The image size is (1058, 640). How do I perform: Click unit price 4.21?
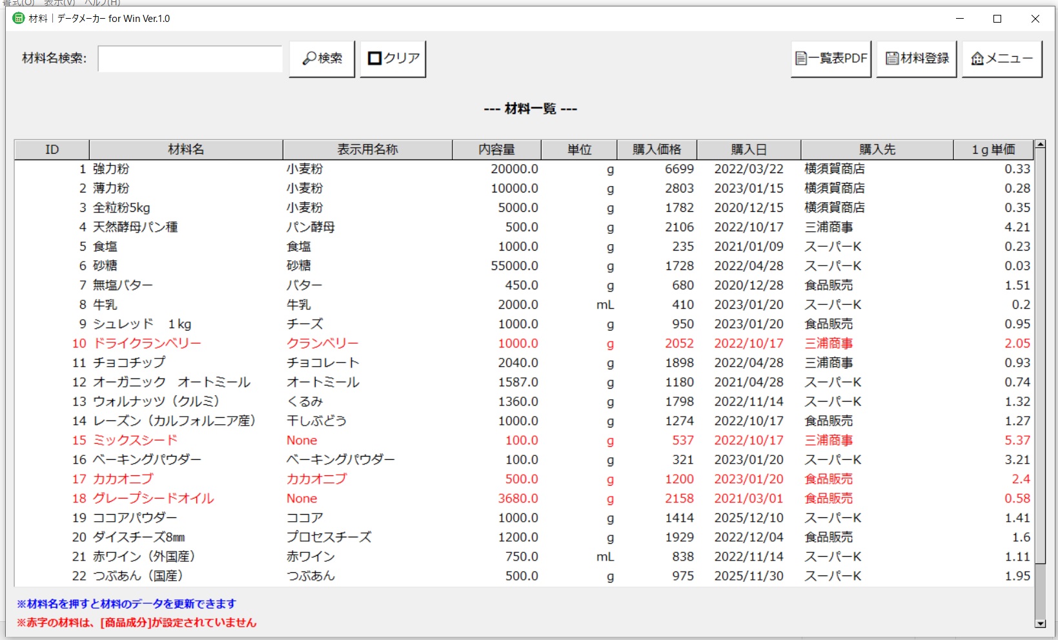(x=1017, y=227)
